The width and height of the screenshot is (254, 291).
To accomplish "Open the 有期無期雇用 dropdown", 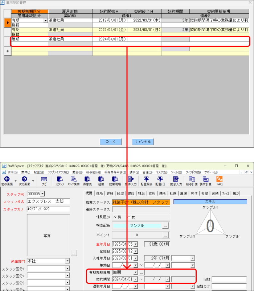I will 136,272.
